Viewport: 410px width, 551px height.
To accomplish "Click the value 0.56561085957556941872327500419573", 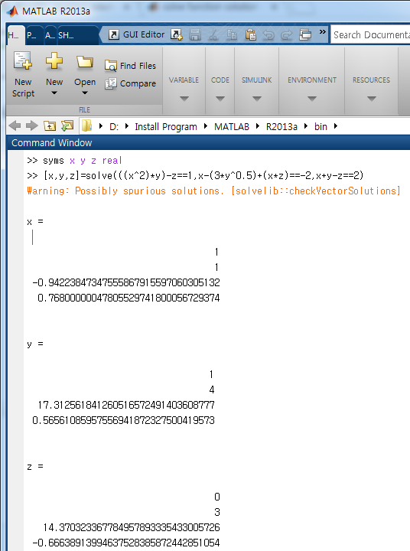I will 123,420.
